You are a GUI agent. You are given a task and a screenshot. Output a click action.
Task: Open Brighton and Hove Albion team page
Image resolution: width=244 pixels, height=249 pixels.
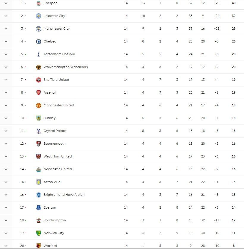click(x=64, y=195)
